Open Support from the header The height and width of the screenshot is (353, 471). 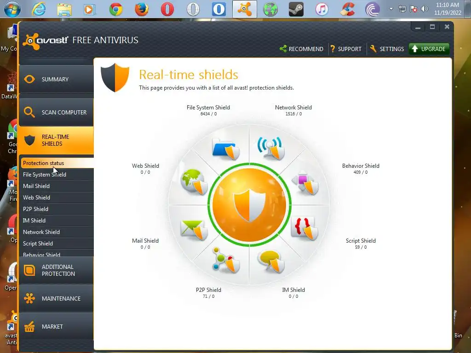[346, 49]
